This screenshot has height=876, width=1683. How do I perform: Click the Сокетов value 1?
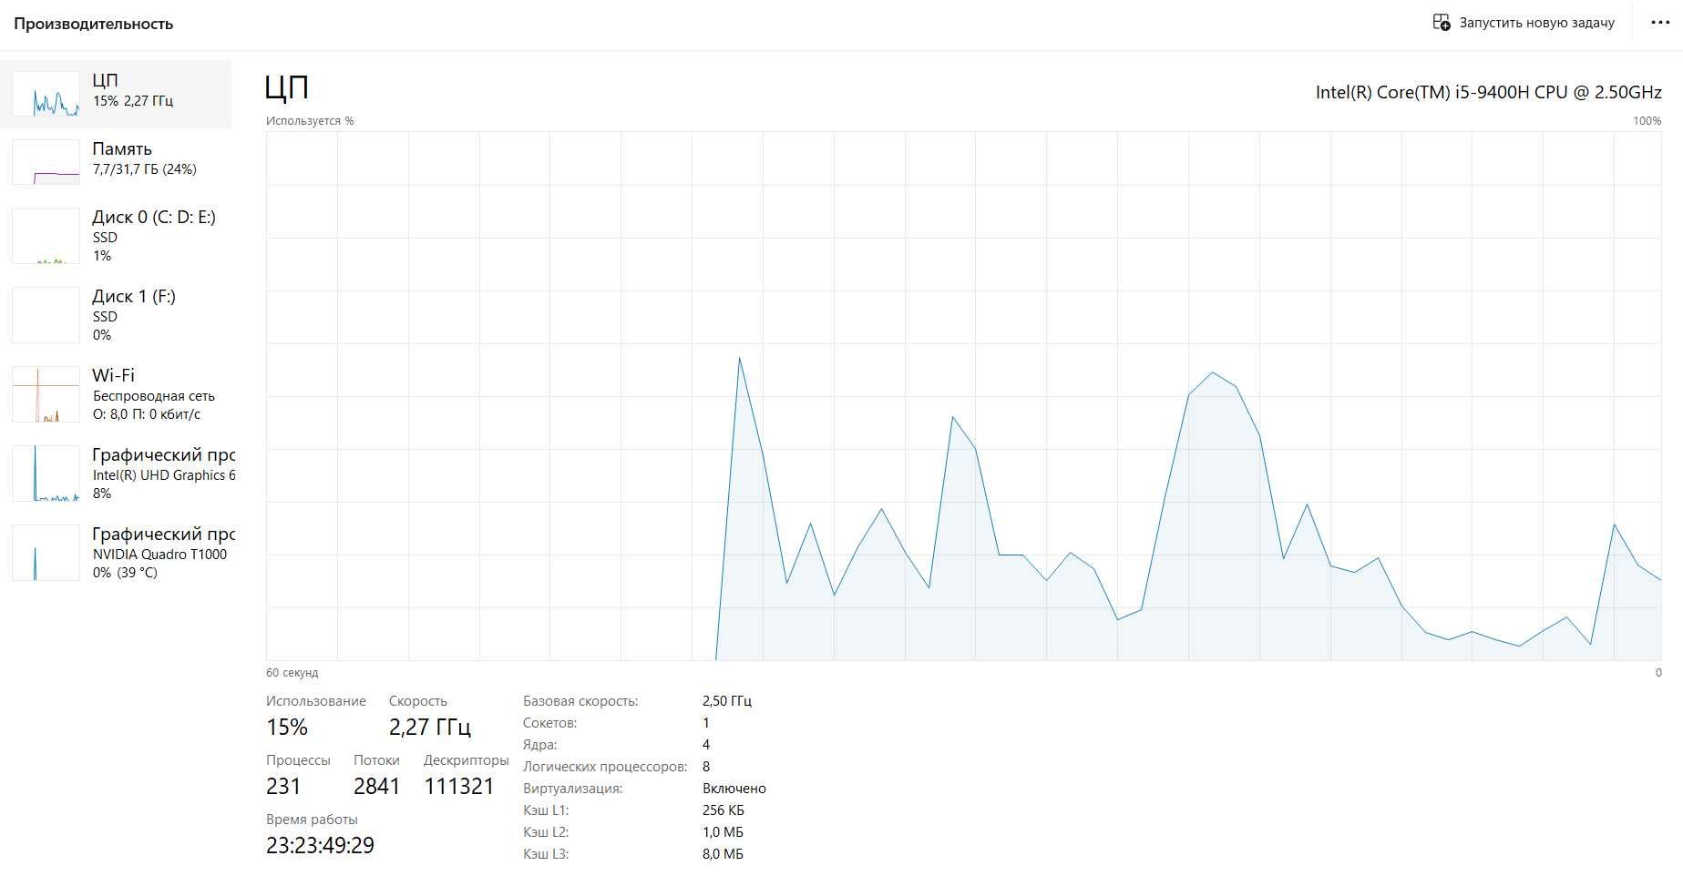pyautogui.click(x=706, y=723)
